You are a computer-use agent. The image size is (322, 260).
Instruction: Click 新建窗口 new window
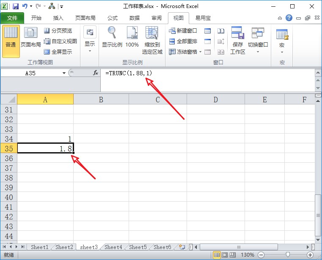[x=183, y=31]
